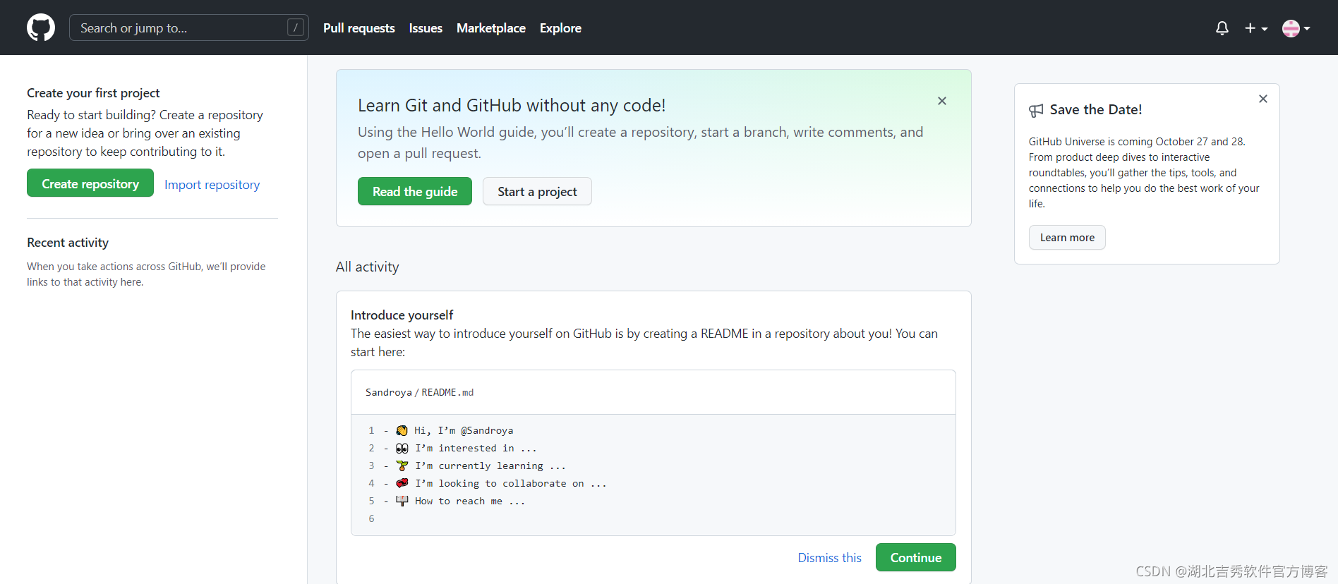1338x584 pixels.
Task: Click the handshake emoji on line 4
Action: coord(402,483)
